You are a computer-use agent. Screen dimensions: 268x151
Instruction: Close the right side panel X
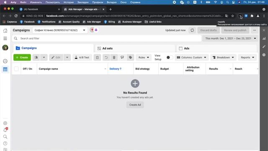[x=264, y=30]
